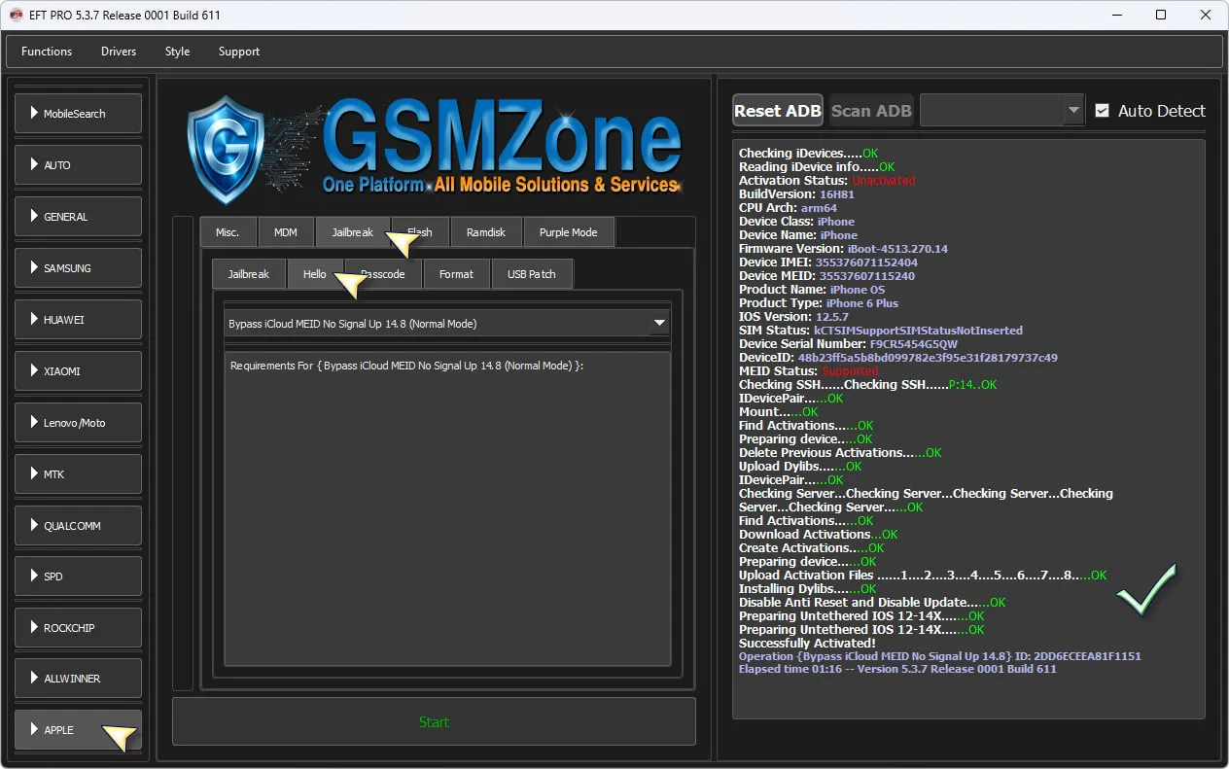Open the Style menu
The width and height of the screenshot is (1229, 769).
(x=177, y=52)
